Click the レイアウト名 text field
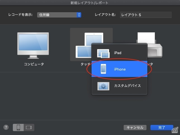Image resolution: width=180 pixels, height=135 pixels. (145, 15)
